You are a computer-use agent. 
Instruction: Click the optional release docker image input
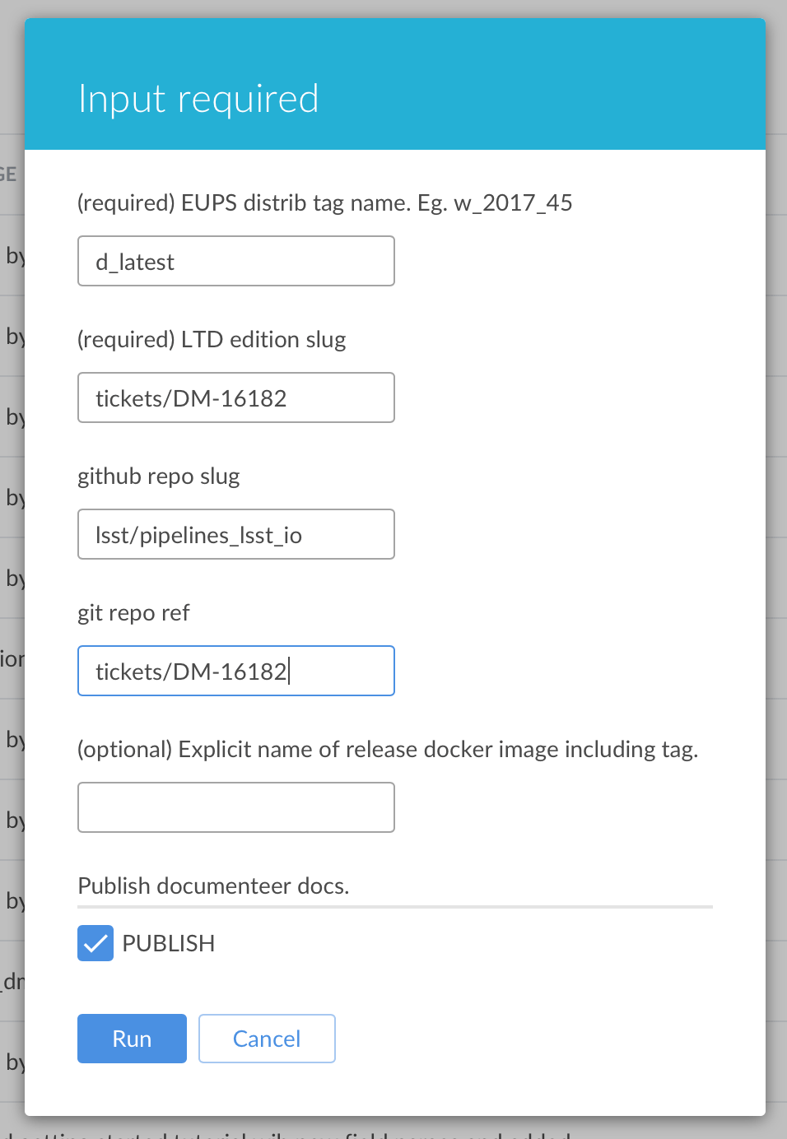click(x=235, y=807)
